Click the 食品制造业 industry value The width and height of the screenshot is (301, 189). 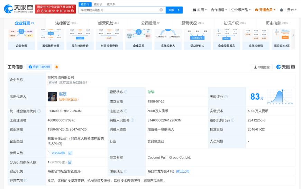[156, 141]
